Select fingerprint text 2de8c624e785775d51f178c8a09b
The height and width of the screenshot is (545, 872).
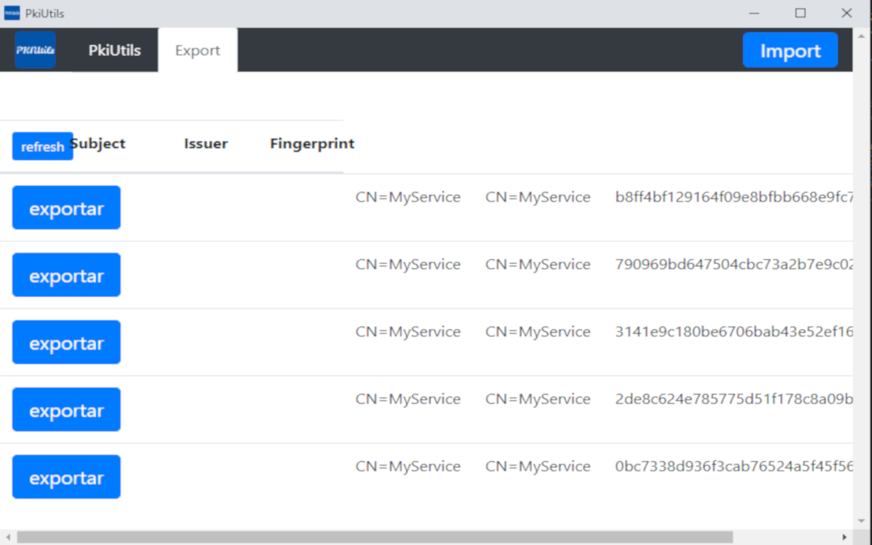tap(734, 399)
